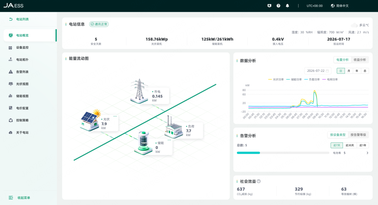Toggle 负载功率 legend series
The image size is (378, 205).
tap(312, 79)
